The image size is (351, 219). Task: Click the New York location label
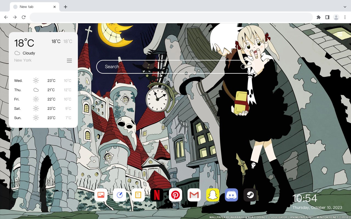[x=23, y=60]
